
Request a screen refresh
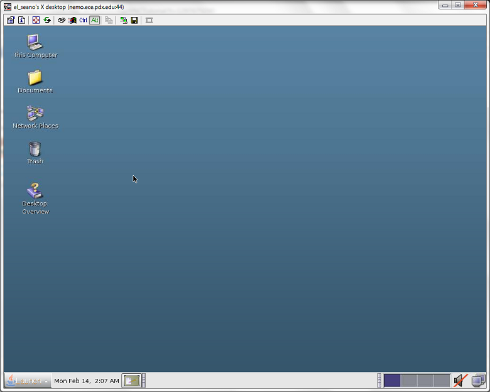(x=47, y=20)
